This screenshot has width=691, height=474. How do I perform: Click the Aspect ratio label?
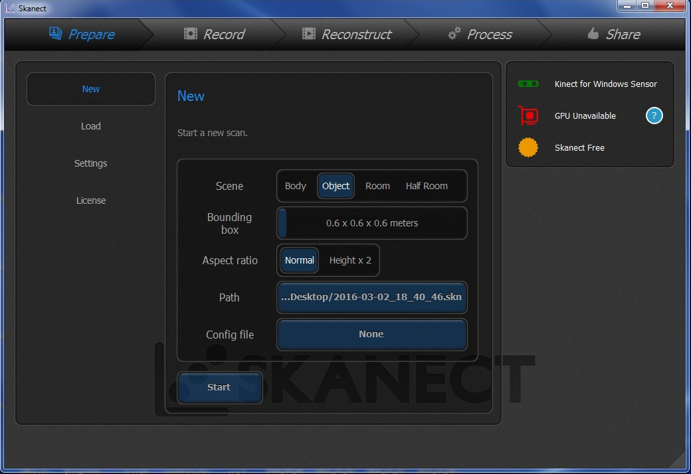[x=230, y=260]
